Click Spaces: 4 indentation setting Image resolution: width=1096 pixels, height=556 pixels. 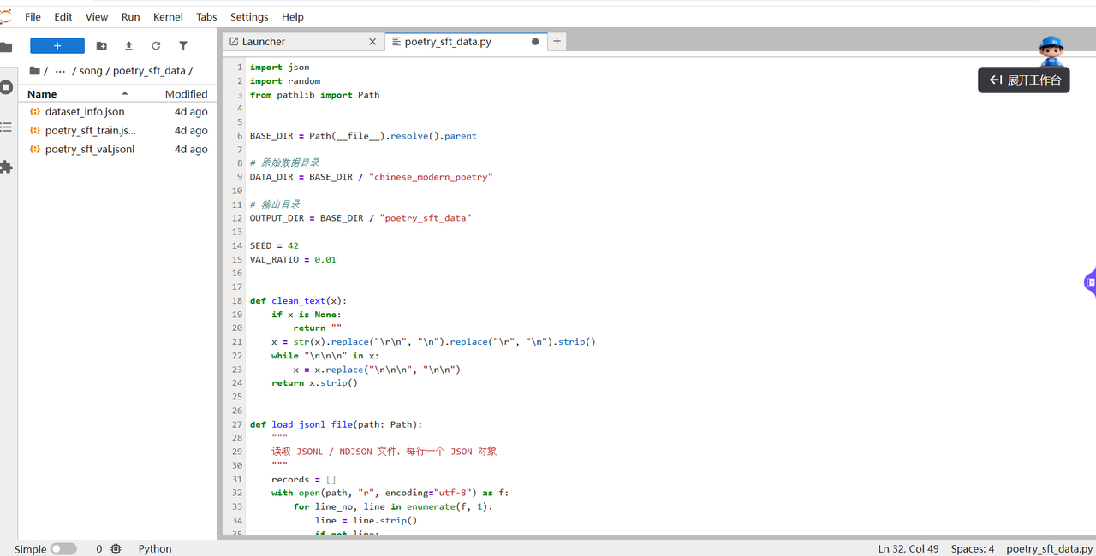tap(973, 548)
